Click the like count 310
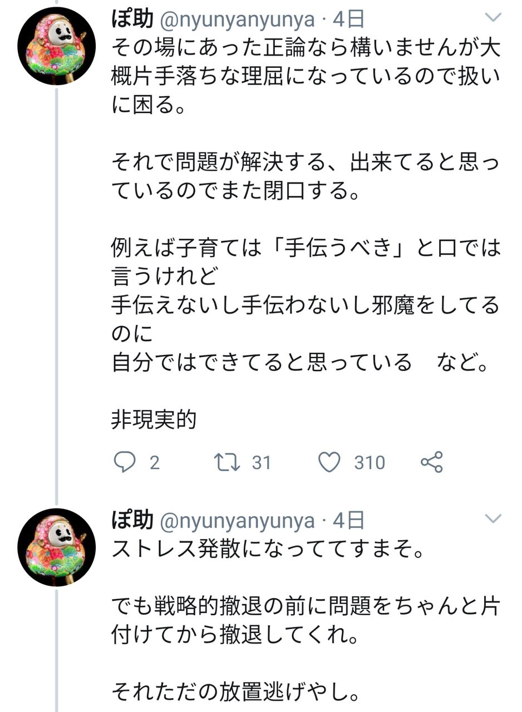The height and width of the screenshot is (712, 522). coord(370,463)
